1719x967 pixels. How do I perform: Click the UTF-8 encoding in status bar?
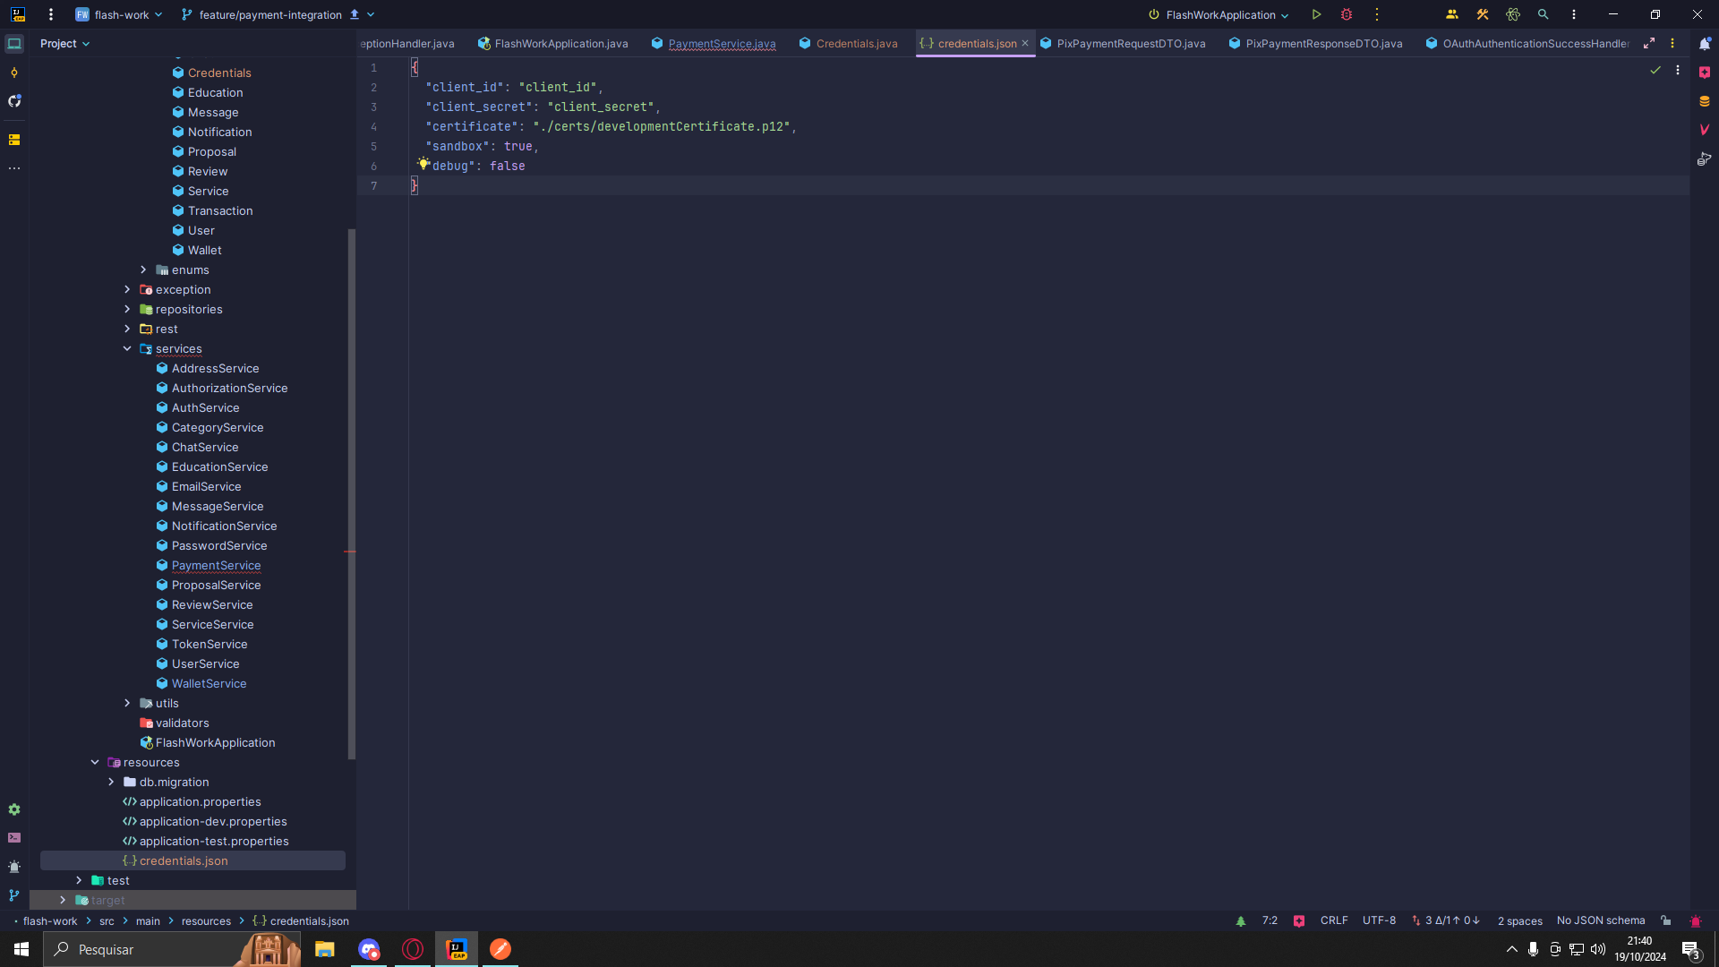pyautogui.click(x=1379, y=920)
